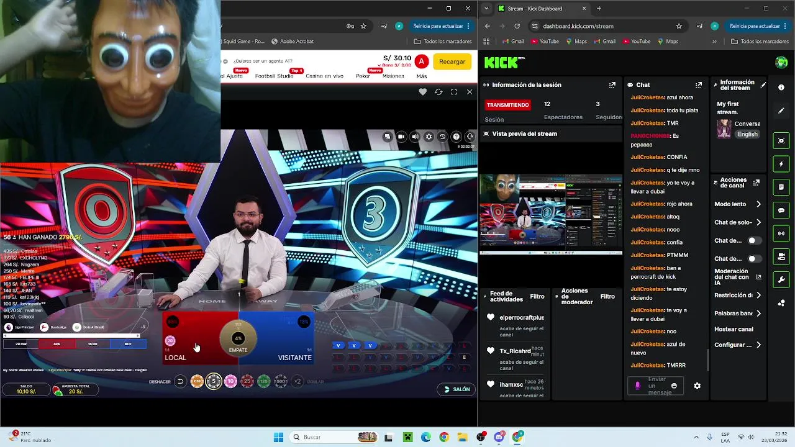795x447 pixels.
Task: Open the Poker tab
Action: 363,76
